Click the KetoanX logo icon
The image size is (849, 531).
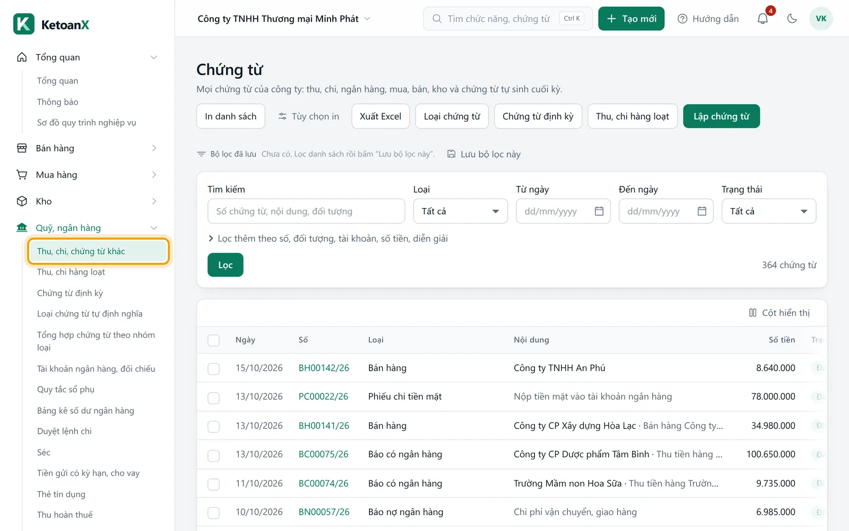point(24,24)
